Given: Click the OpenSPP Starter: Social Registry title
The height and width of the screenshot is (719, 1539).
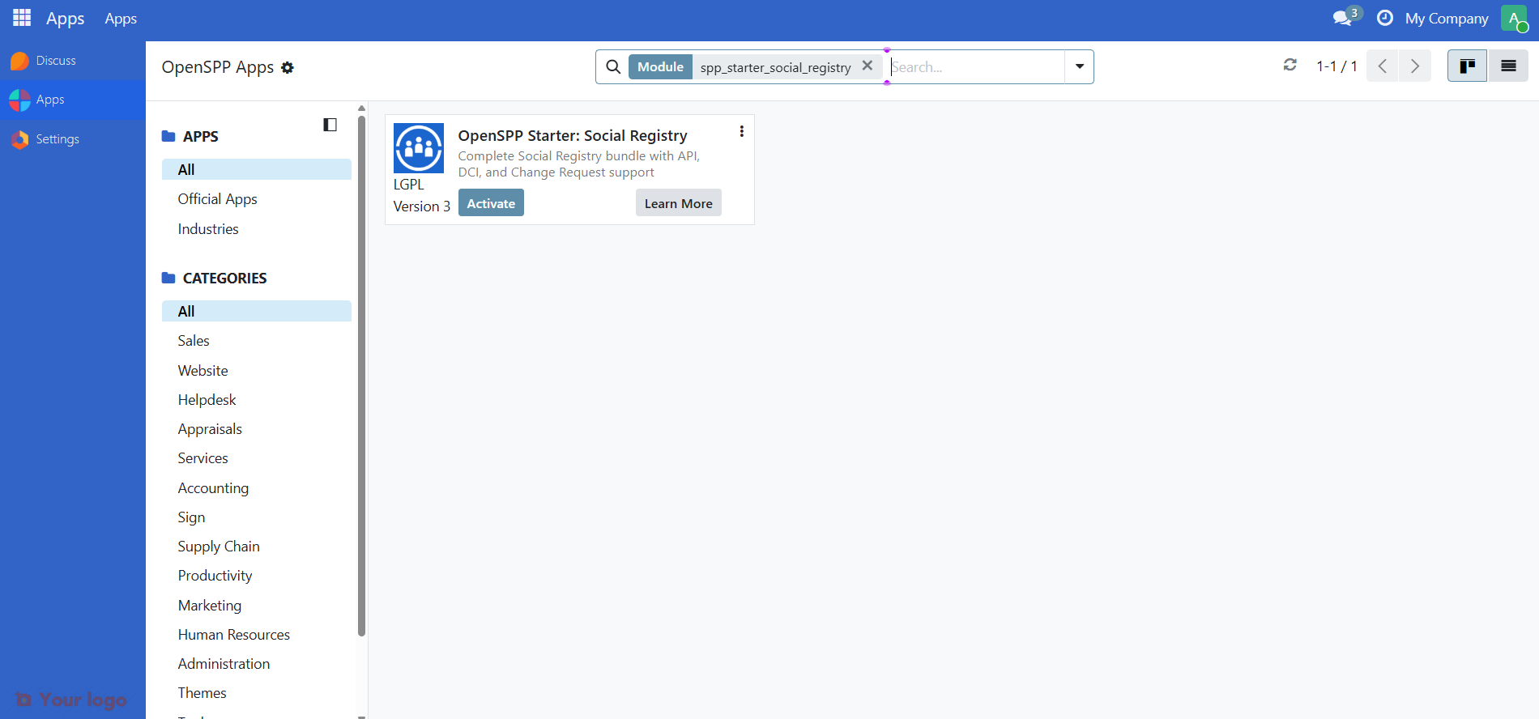Looking at the screenshot, I should (x=573, y=135).
